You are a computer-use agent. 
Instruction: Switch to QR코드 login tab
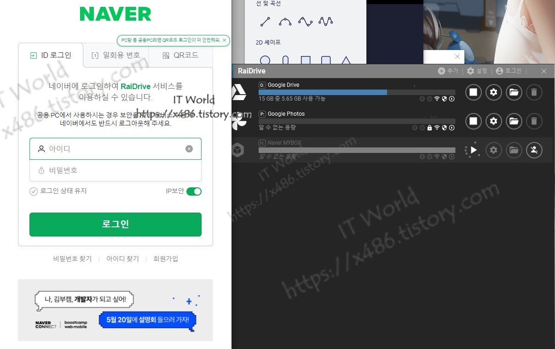pos(180,56)
